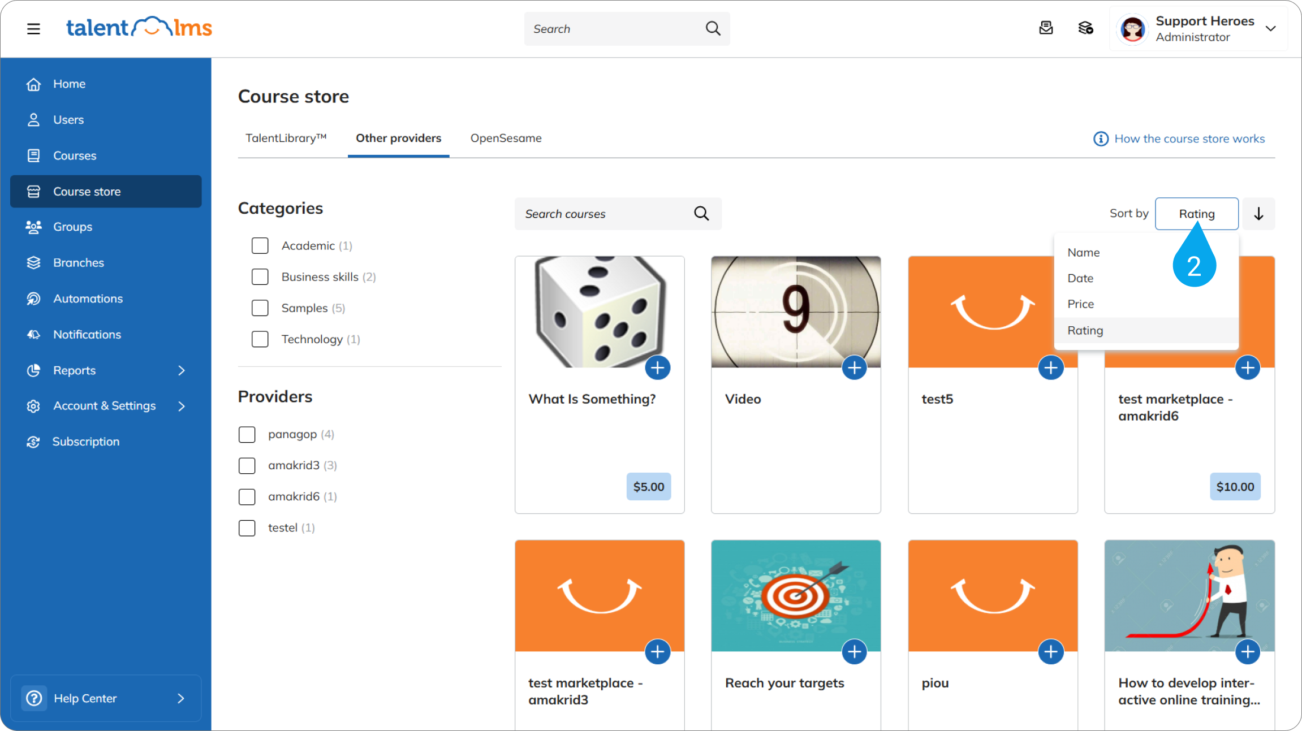The image size is (1302, 731).
Task: Add the piou course via plus
Action: click(1051, 652)
